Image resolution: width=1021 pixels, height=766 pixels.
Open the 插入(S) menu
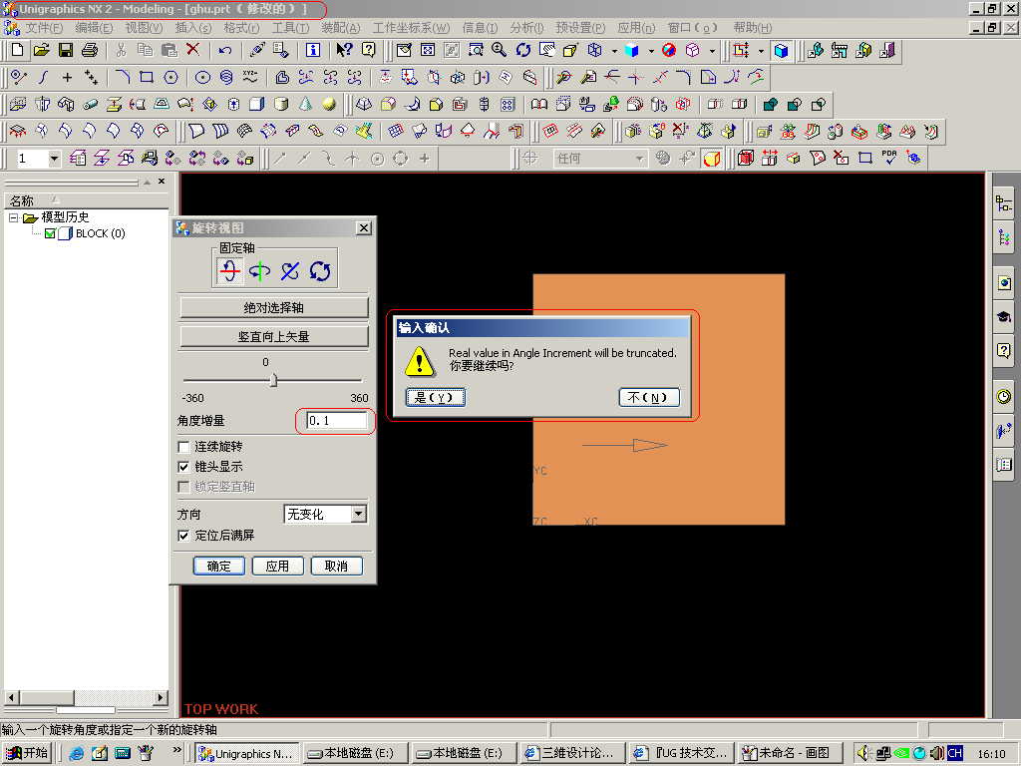click(x=193, y=28)
